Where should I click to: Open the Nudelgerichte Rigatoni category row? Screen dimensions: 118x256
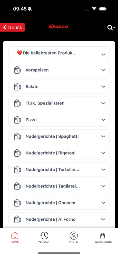pyautogui.click(x=59, y=153)
